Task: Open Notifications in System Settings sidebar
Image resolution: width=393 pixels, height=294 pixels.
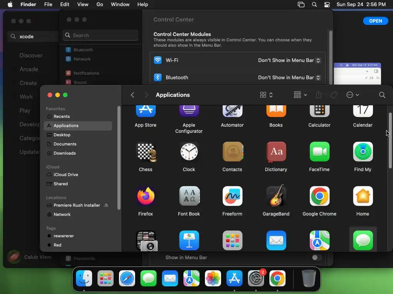Action: [x=82, y=73]
